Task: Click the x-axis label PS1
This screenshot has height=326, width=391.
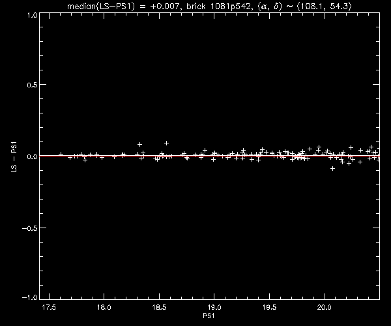Action: coord(209,316)
